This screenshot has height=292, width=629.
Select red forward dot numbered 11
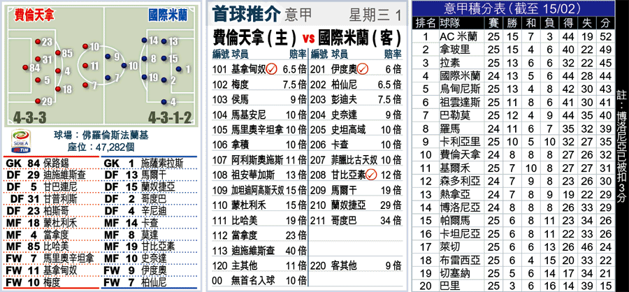tap(85, 66)
